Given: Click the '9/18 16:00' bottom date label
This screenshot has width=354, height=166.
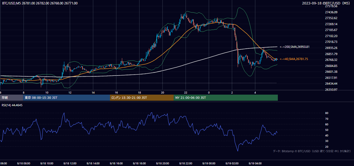Looking at the screenshot, I should click(x=116, y=163).
